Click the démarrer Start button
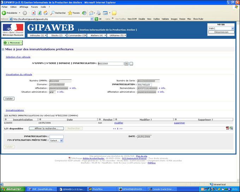Screen dimensions: 240x192 click(12, 189)
